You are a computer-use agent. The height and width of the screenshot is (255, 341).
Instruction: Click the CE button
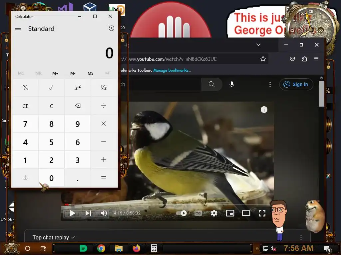pos(25,106)
